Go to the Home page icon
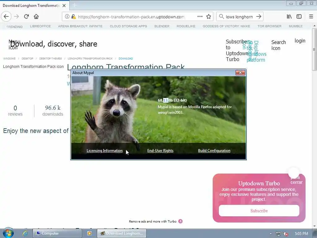Viewport: 317px width, 238px height. (x=36, y=17)
